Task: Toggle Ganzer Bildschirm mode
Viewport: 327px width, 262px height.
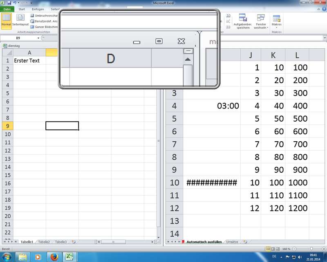Action: click(44, 27)
